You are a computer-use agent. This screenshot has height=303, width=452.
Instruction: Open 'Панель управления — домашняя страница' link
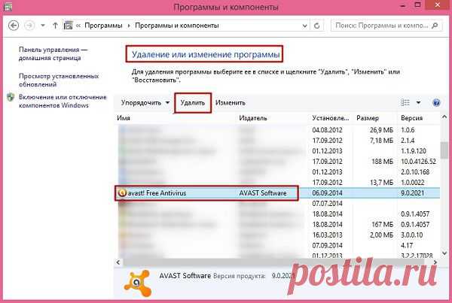53,54
